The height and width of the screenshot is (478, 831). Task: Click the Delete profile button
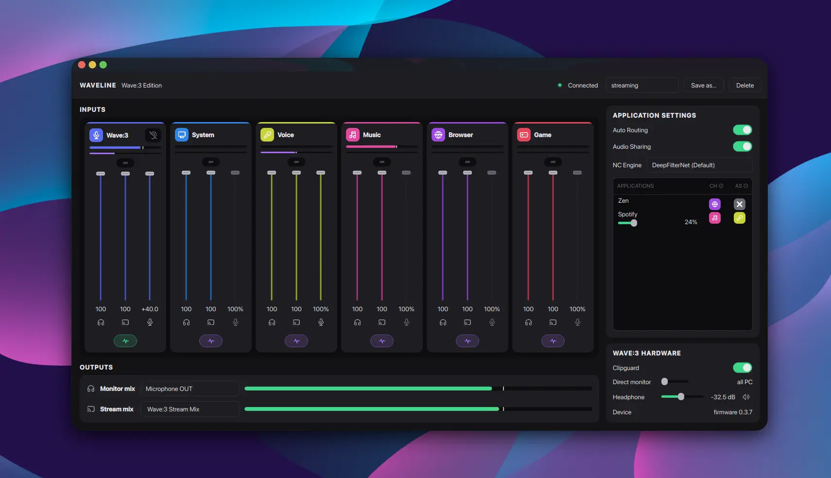[x=745, y=85]
